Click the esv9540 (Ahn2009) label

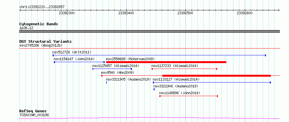(x=118, y=72)
